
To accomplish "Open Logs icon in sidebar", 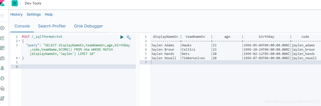I will pyautogui.click(x=2, y=98).
